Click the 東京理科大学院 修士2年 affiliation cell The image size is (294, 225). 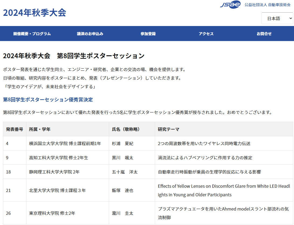click(52, 213)
